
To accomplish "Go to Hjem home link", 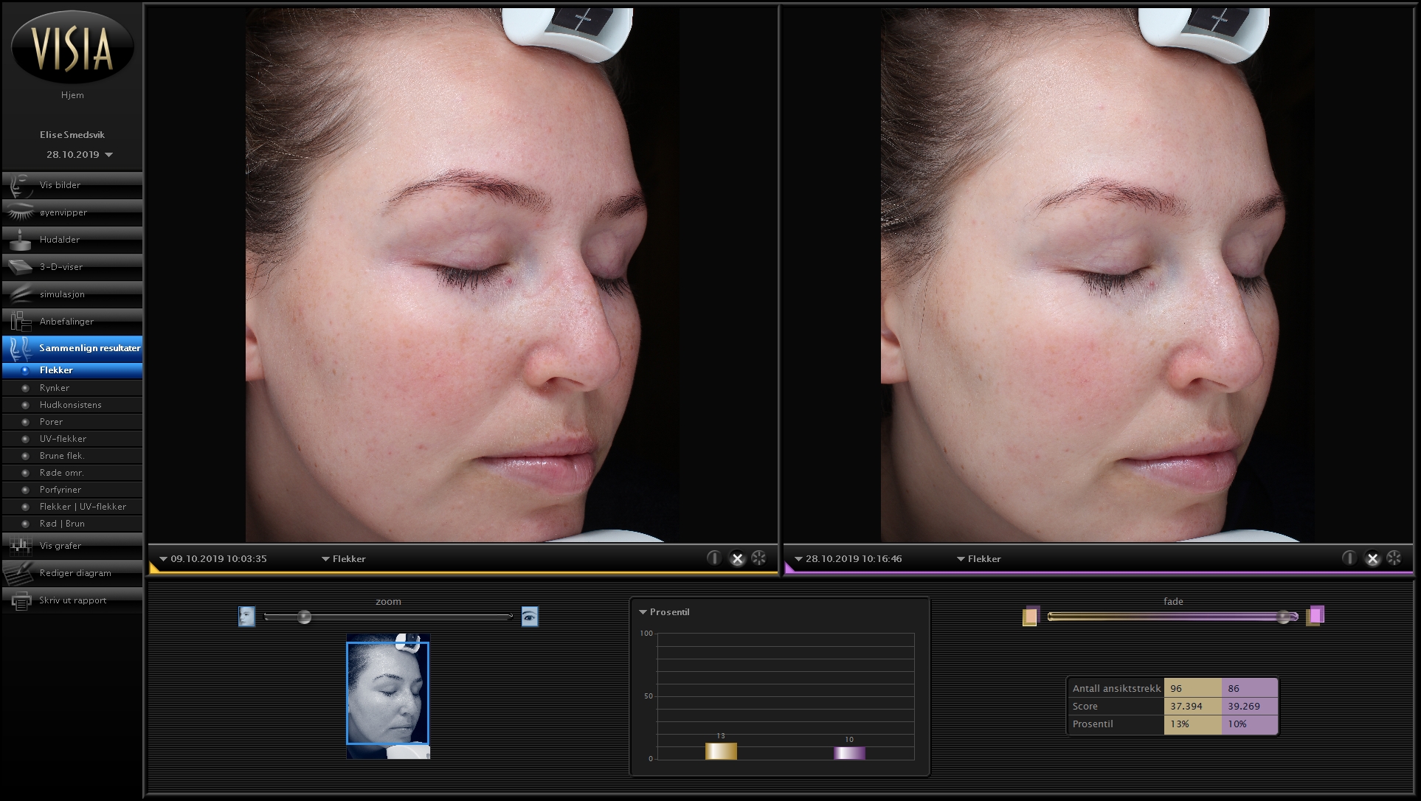I will 72,95.
